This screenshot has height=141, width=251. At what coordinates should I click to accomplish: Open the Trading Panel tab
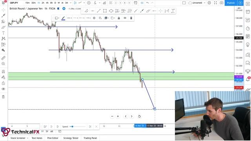(x=90, y=138)
